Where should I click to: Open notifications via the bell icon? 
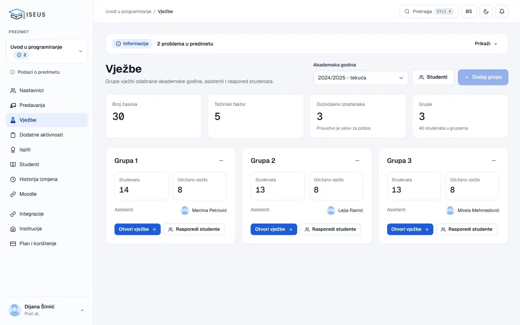tap(502, 12)
